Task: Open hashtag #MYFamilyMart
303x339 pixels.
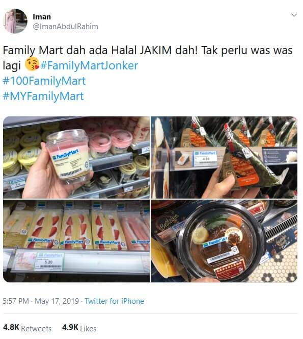Action: point(43,96)
